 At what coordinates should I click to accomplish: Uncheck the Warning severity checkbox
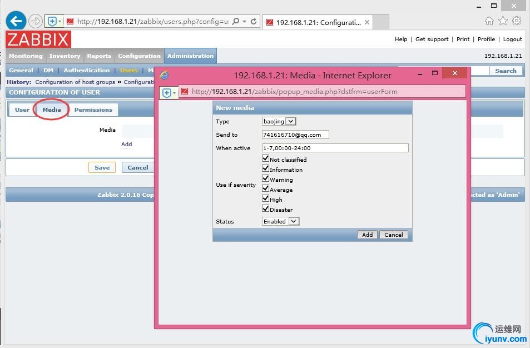click(266, 178)
